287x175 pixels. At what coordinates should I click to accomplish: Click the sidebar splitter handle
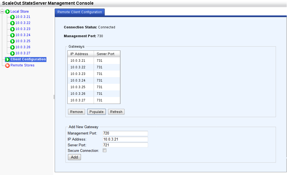54,97
